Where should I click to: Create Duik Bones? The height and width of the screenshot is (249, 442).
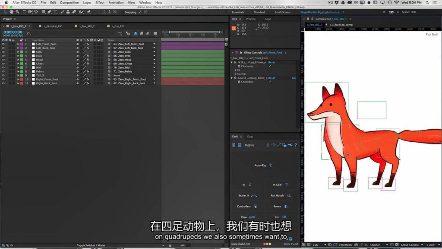(280, 206)
